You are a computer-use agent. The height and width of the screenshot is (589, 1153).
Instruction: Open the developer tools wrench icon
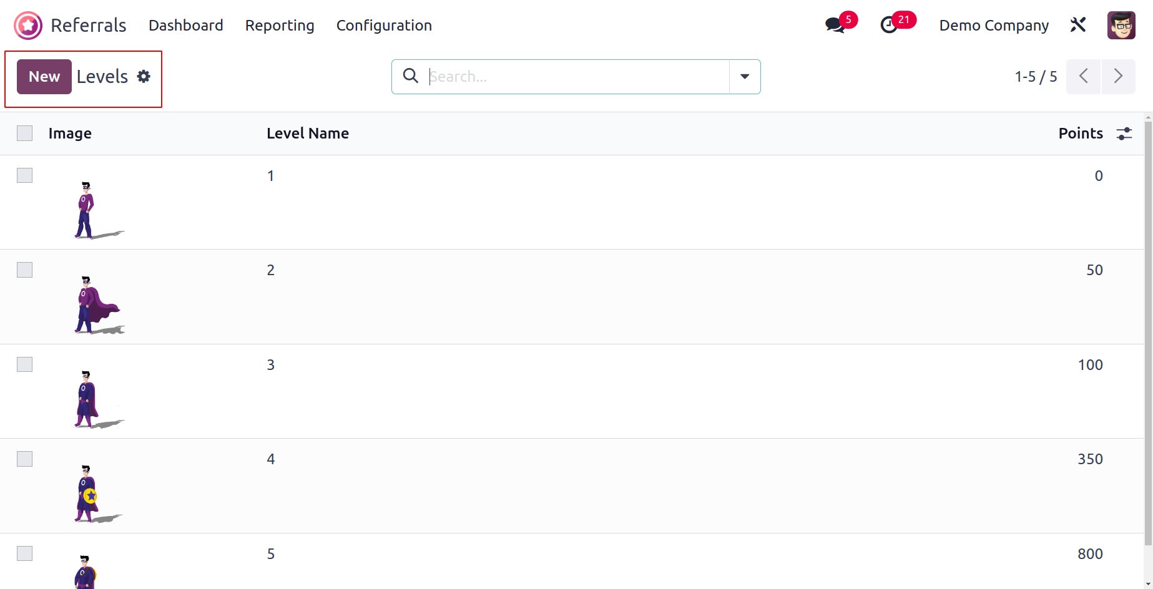pos(1078,25)
